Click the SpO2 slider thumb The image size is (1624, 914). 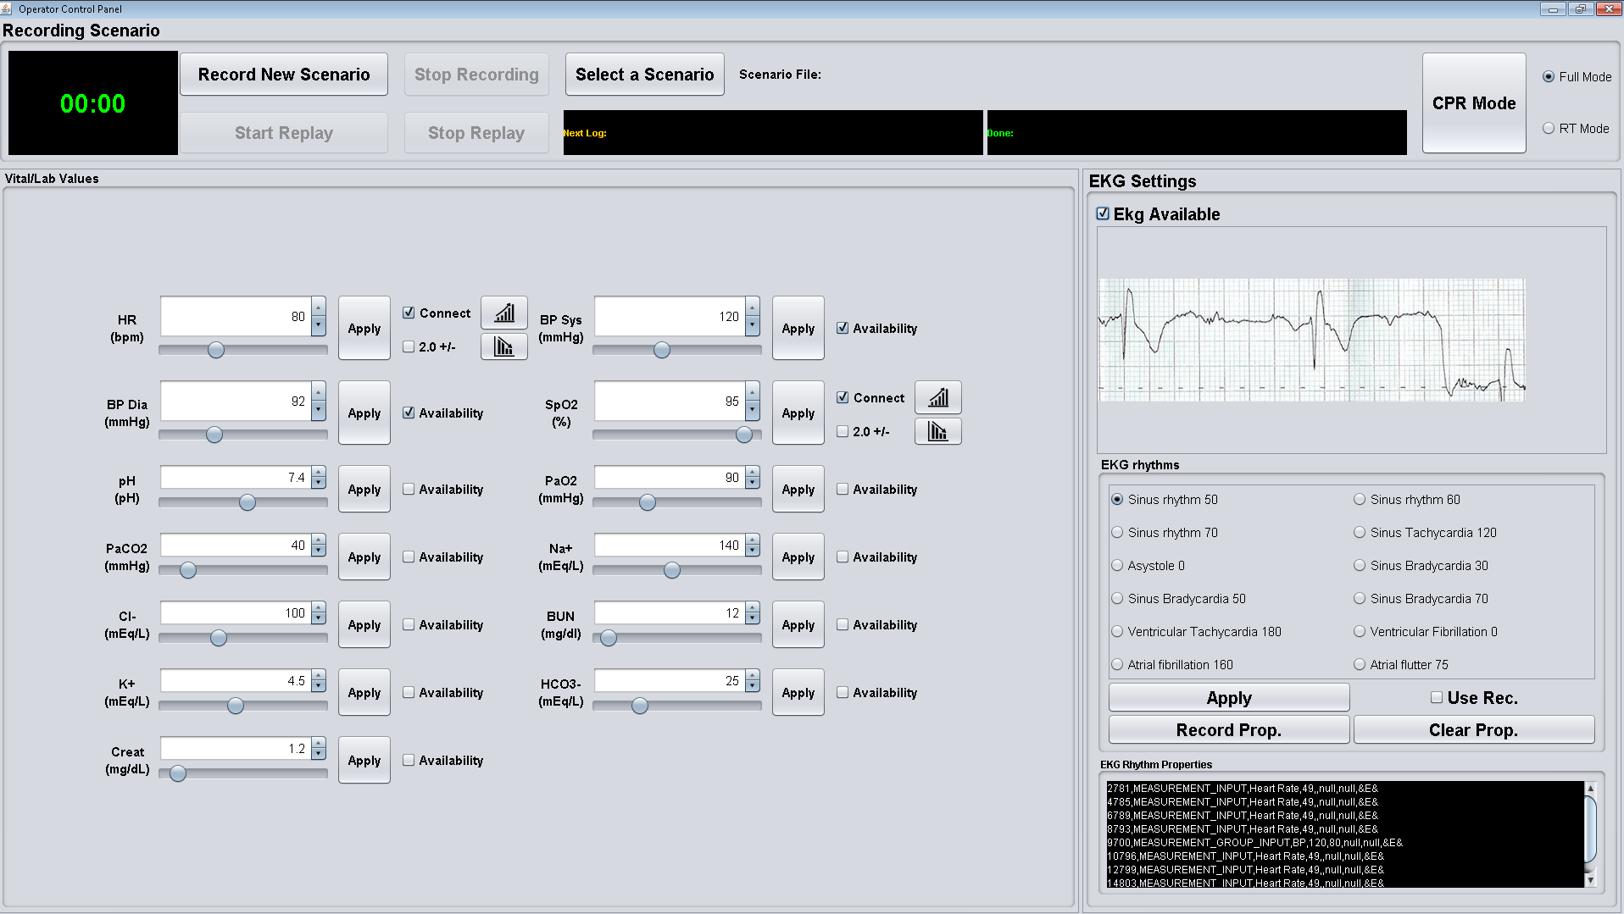[x=744, y=435]
